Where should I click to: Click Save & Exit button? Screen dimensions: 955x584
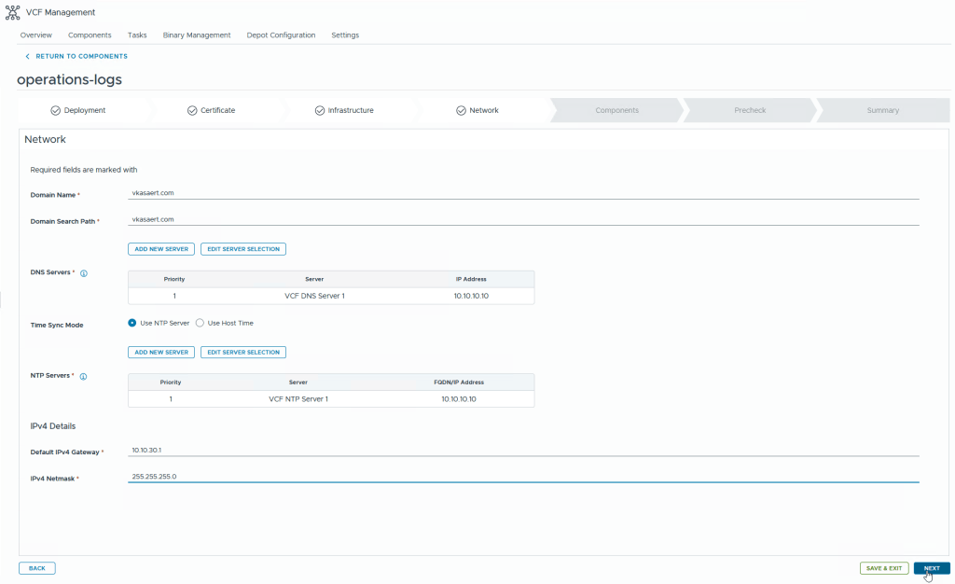[883, 568]
